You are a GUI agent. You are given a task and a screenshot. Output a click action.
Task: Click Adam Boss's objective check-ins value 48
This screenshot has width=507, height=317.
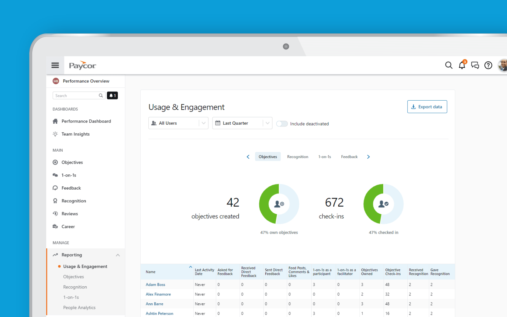pyautogui.click(x=387, y=285)
